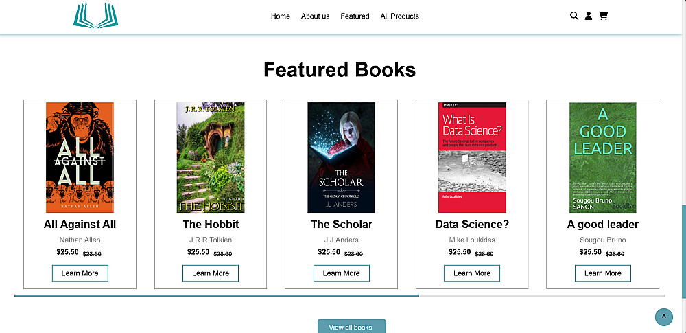
Task: Open the user account icon
Action: click(589, 16)
